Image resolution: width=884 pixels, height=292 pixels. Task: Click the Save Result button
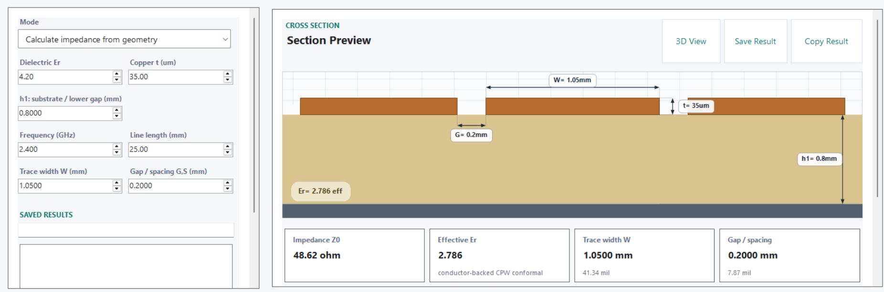756,41
